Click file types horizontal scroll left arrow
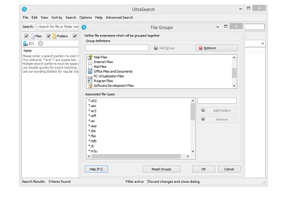The image size is (292, 205). click(x=89, y=156)
